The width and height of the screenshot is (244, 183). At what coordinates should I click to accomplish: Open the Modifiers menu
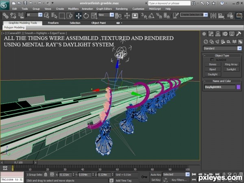tap(73, 9)
